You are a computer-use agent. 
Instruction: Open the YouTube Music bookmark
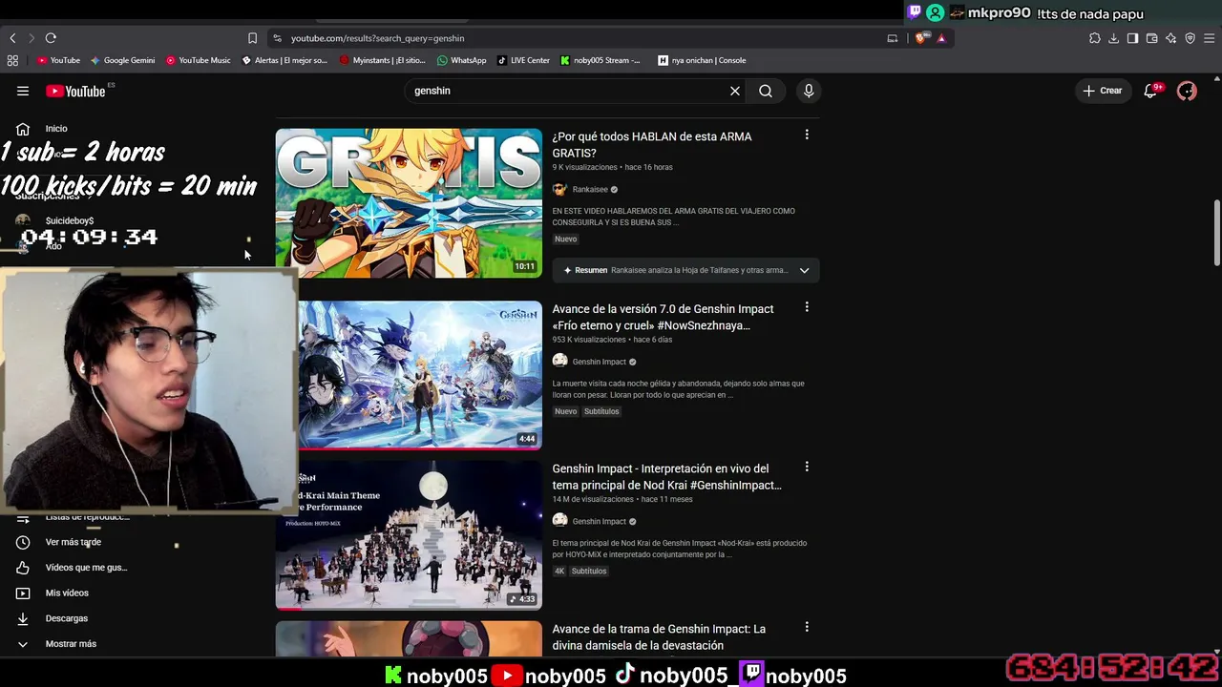coord(199,60)
